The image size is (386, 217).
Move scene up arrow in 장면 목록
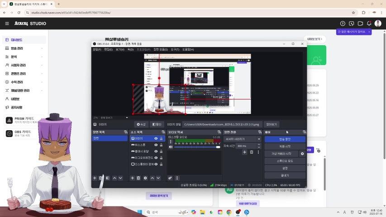tap(114, 178)
